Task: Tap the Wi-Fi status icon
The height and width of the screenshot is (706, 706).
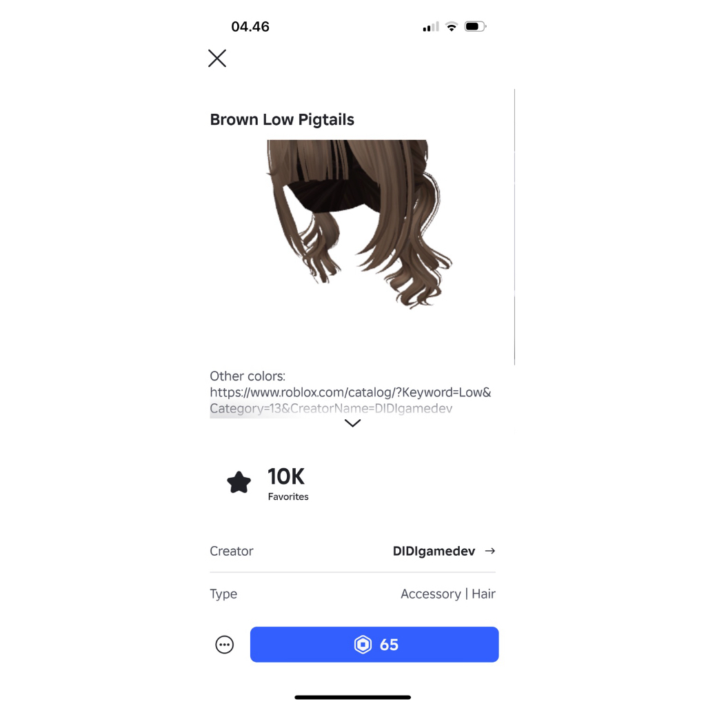Action: click(451, 27)
